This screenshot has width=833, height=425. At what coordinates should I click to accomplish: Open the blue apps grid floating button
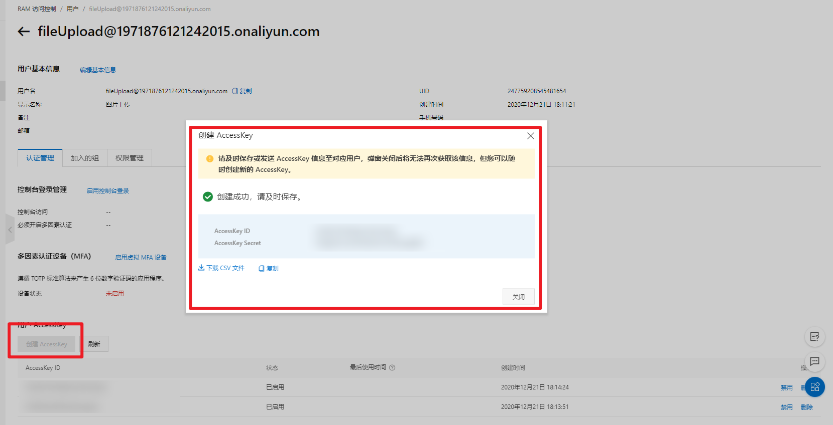click(814, 387)
